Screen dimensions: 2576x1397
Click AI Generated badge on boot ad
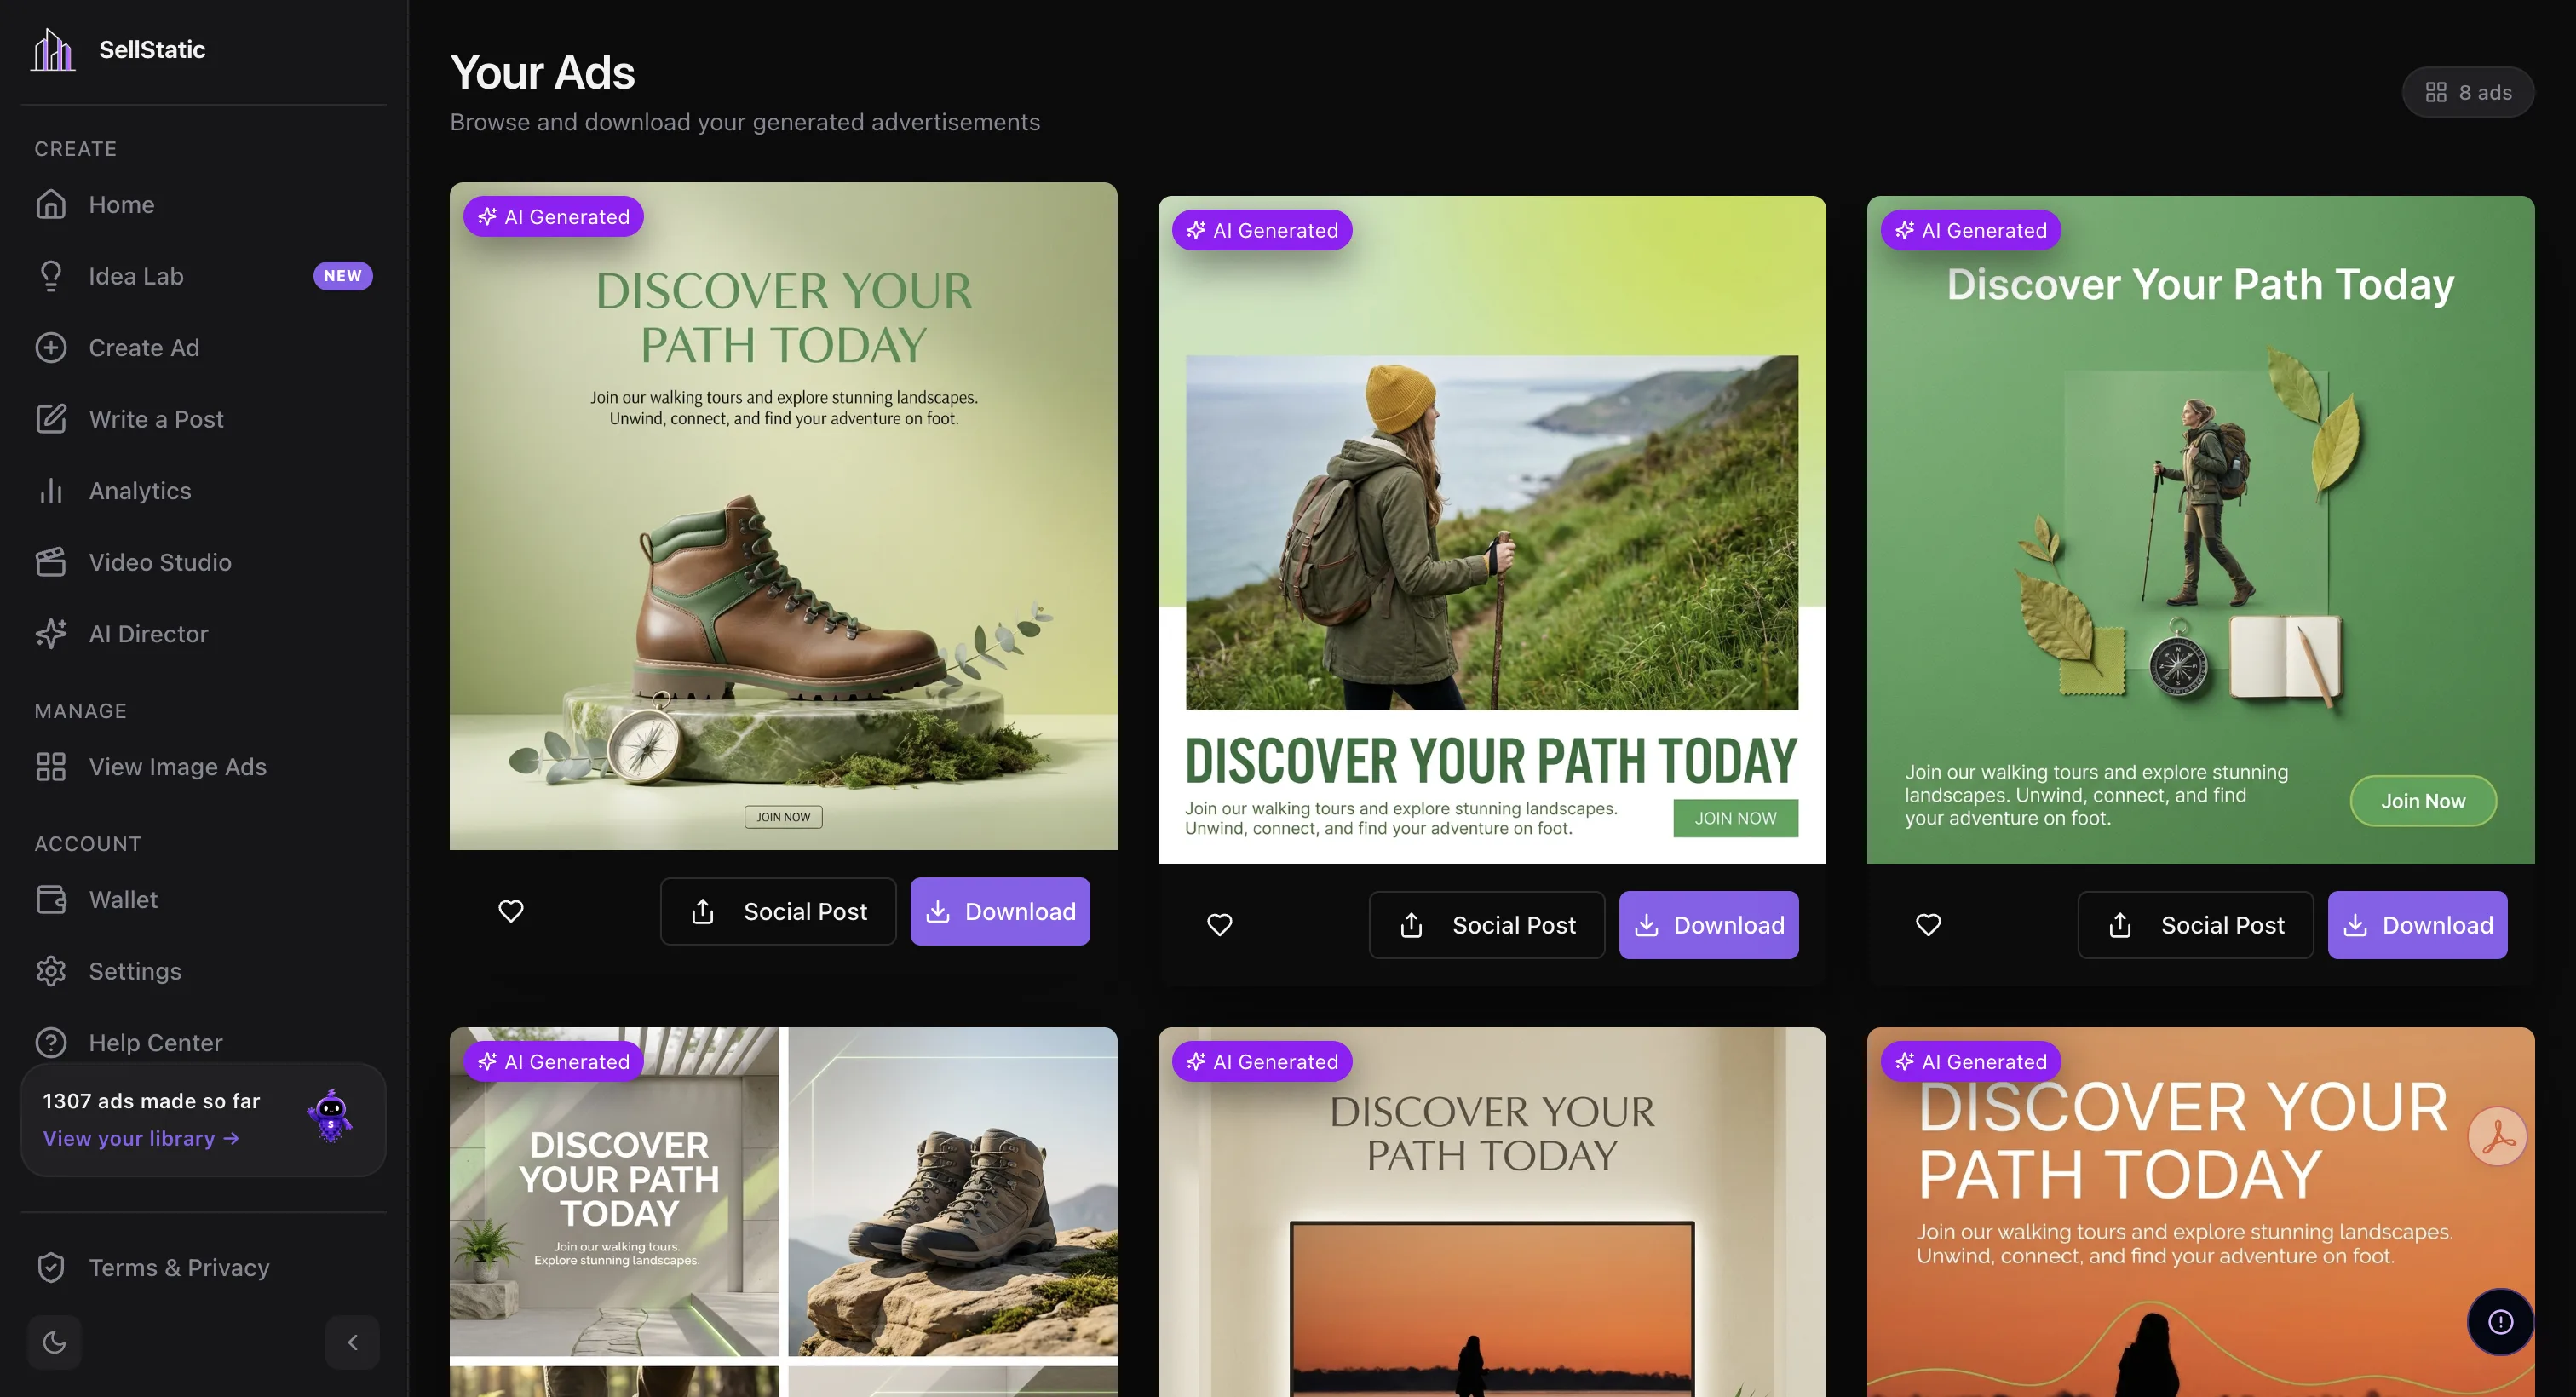(553, 217)
